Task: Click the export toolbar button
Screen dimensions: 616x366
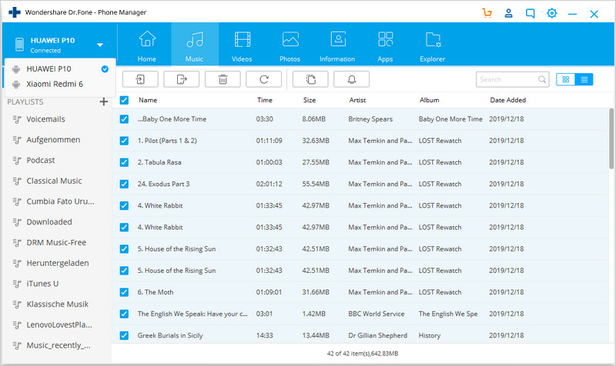Action: tap(182, 79)
